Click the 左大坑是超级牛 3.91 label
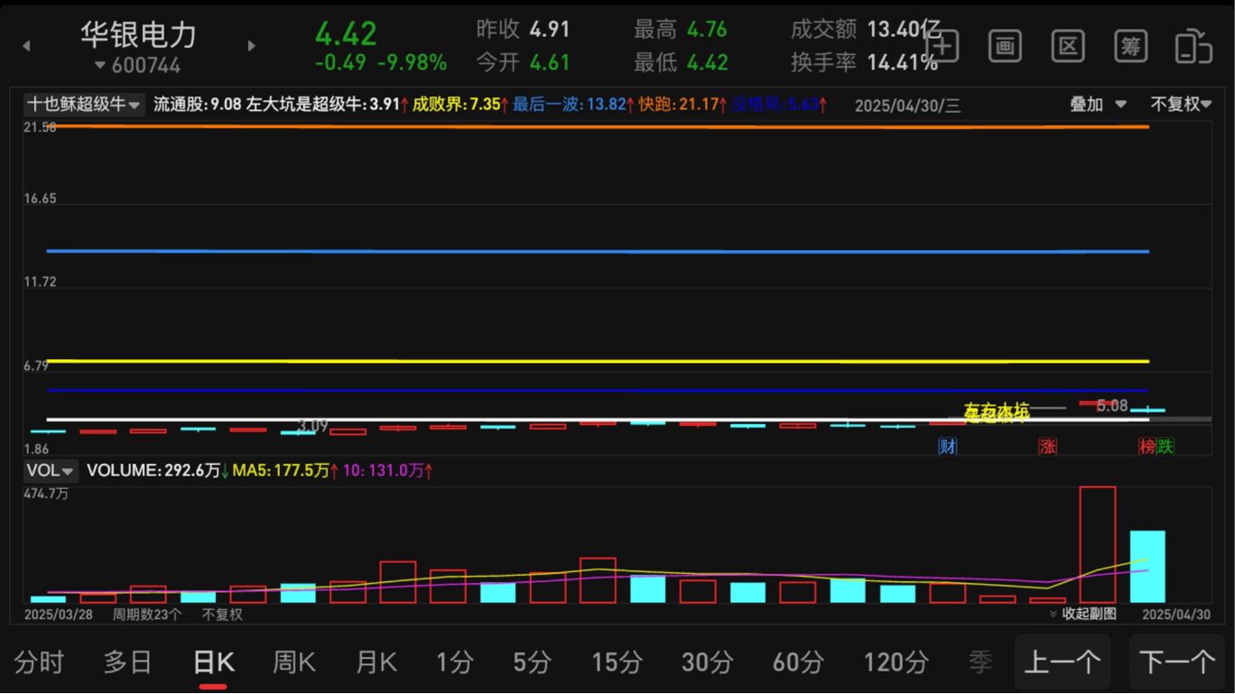The height and width of the screenshot is (694, 1235). click(x=328, y=105)
